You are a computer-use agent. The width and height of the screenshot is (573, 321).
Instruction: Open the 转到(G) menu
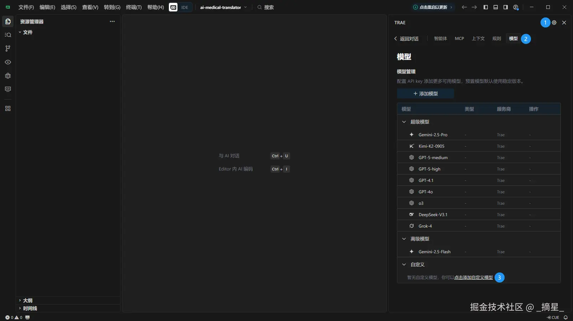(112, 7)
